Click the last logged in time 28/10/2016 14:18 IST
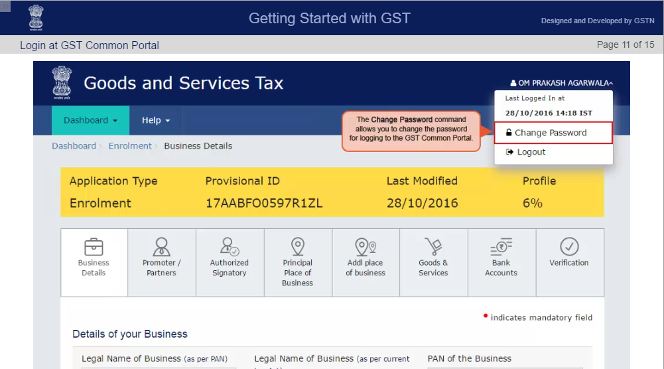 (x=549, y=113)
